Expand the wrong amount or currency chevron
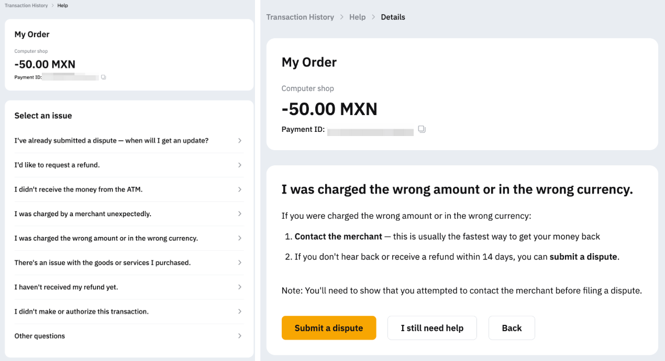665x361 pixels. click(239, 238)
